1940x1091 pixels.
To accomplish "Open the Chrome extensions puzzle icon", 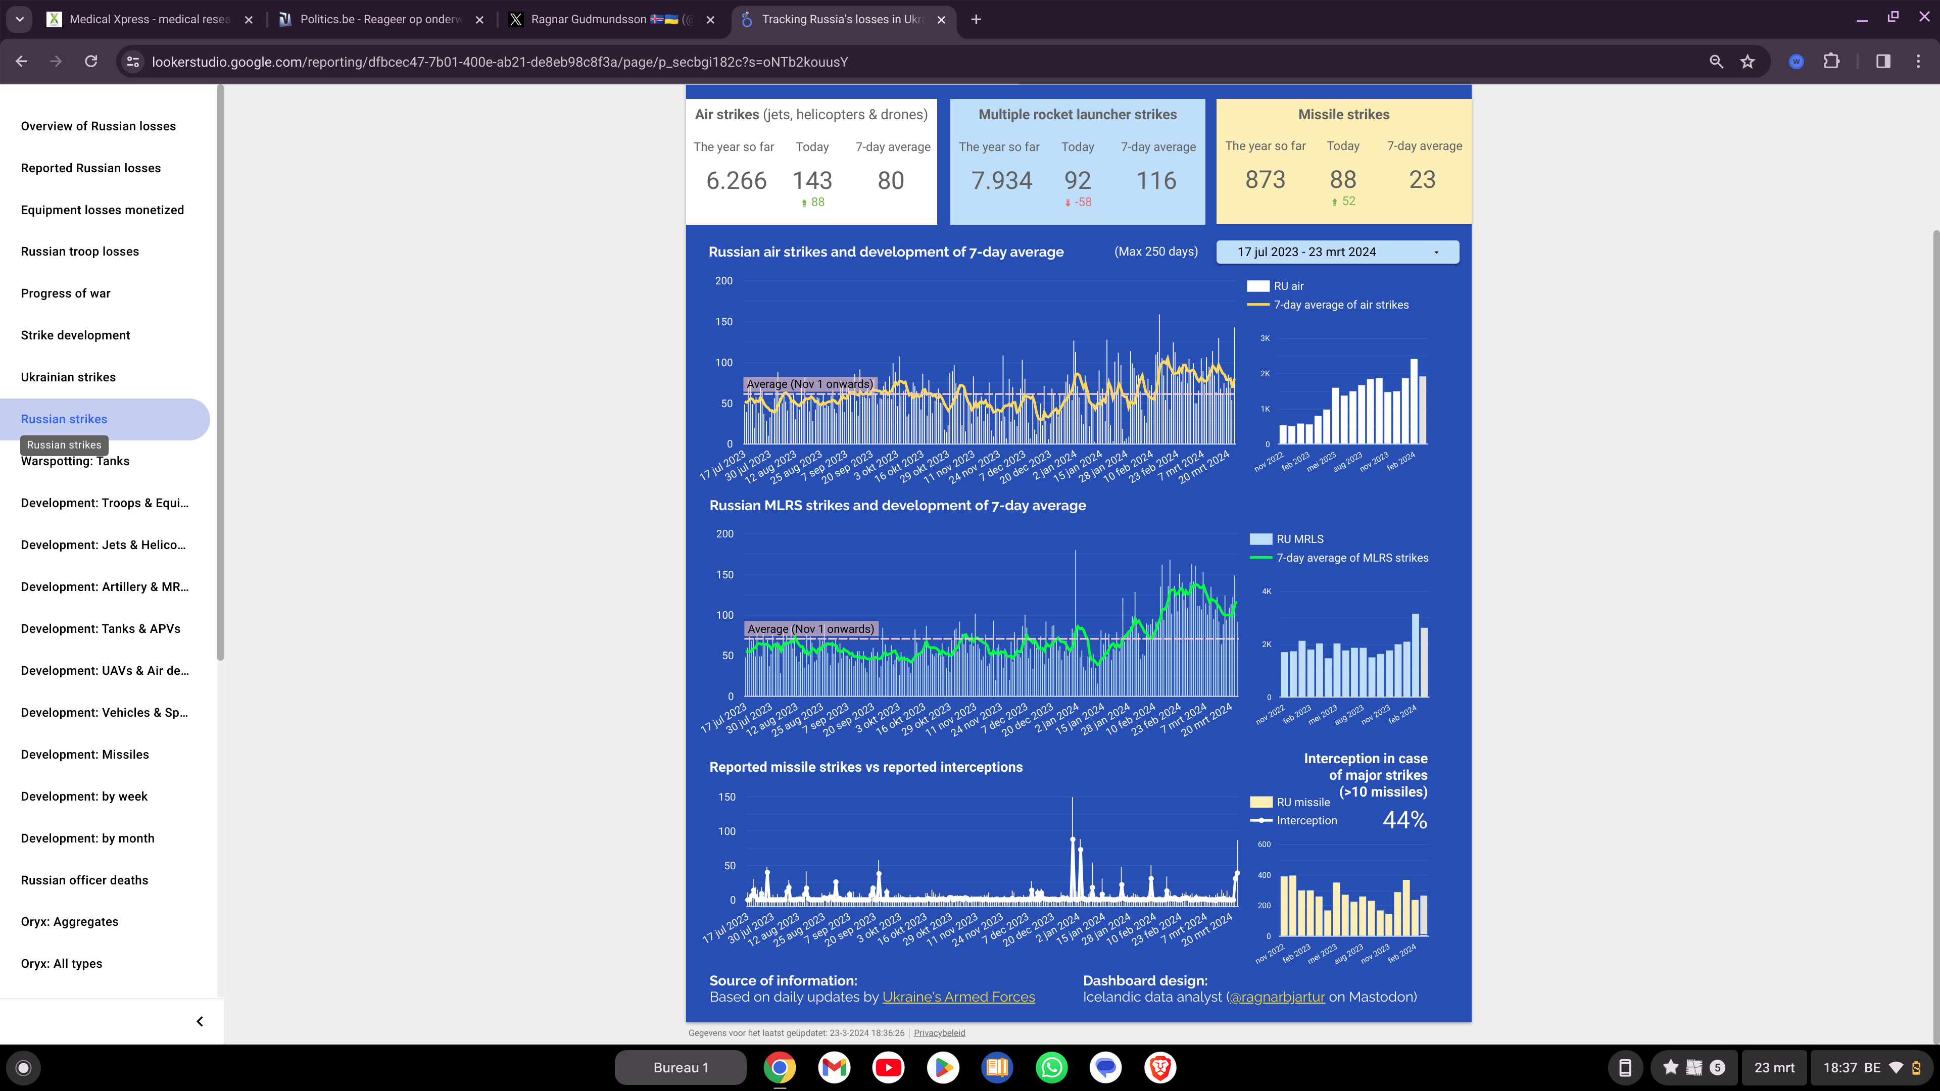I will (x=1831, y=62).
